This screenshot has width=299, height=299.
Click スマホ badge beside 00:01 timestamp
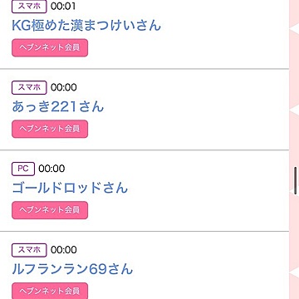coord(29,7)
